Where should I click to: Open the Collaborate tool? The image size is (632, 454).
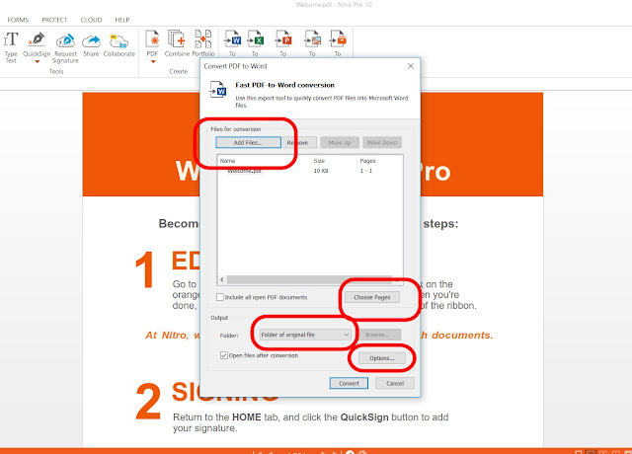point(119,45)
